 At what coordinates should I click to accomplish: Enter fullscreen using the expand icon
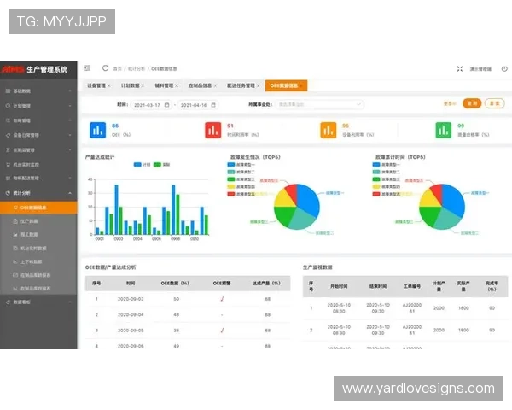(460, 68)
